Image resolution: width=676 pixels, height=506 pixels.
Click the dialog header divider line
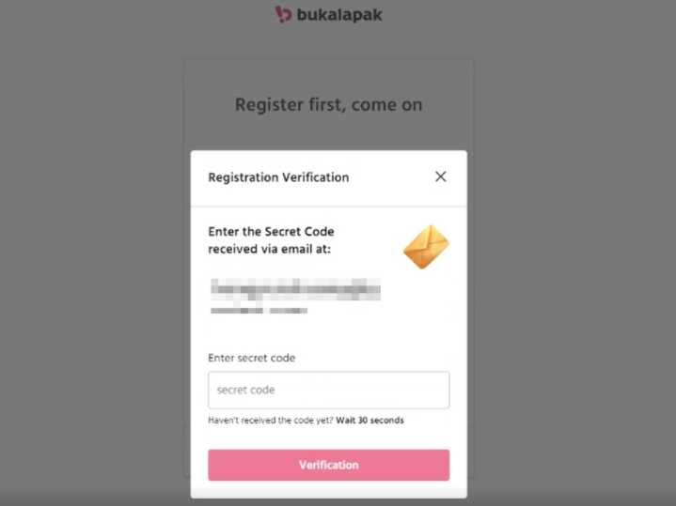point(328,207)
